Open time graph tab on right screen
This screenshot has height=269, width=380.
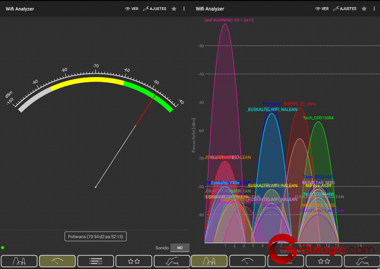[x=362, y=261]
